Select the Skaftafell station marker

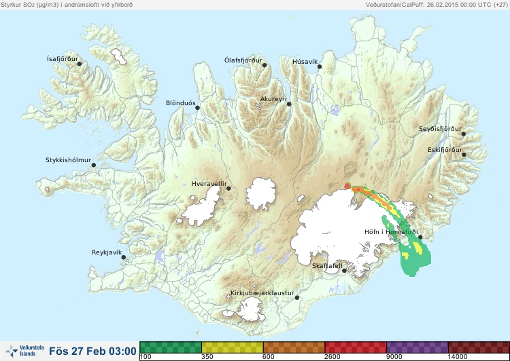coord(344,271)
